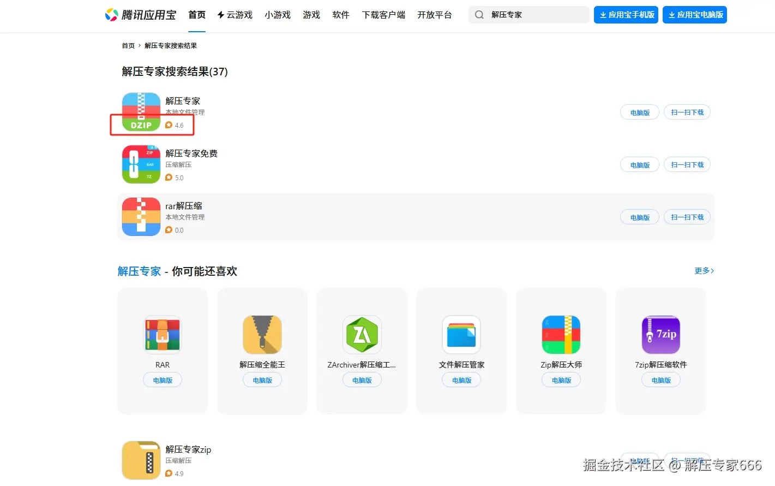Open the 解压专家免费 app icon

[x=141, y=164]
